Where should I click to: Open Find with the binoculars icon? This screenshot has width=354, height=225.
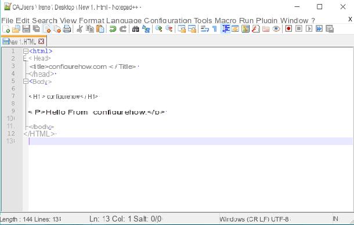[x=135, y=29]
